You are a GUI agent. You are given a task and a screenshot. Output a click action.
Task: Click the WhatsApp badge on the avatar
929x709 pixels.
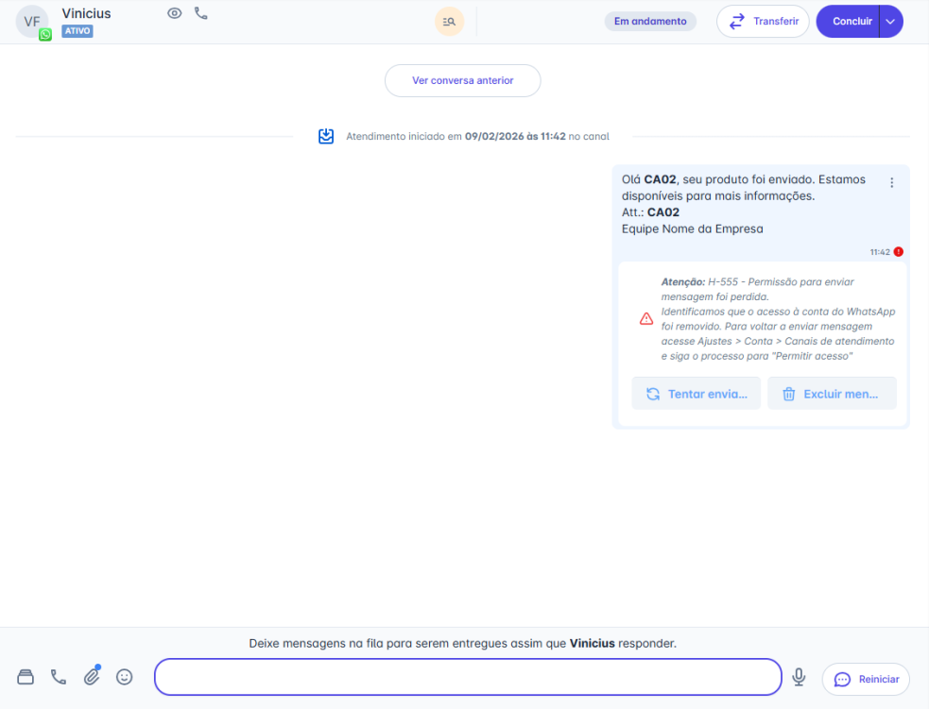(x=45, y=34)
